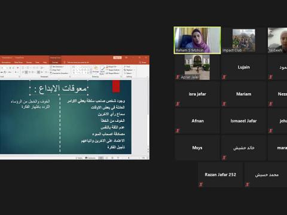The width and height of the screenshot is (287, 215).
Task: Click the Clear Formatting icon
Action: pyautogui.click(x=18, y=67)
